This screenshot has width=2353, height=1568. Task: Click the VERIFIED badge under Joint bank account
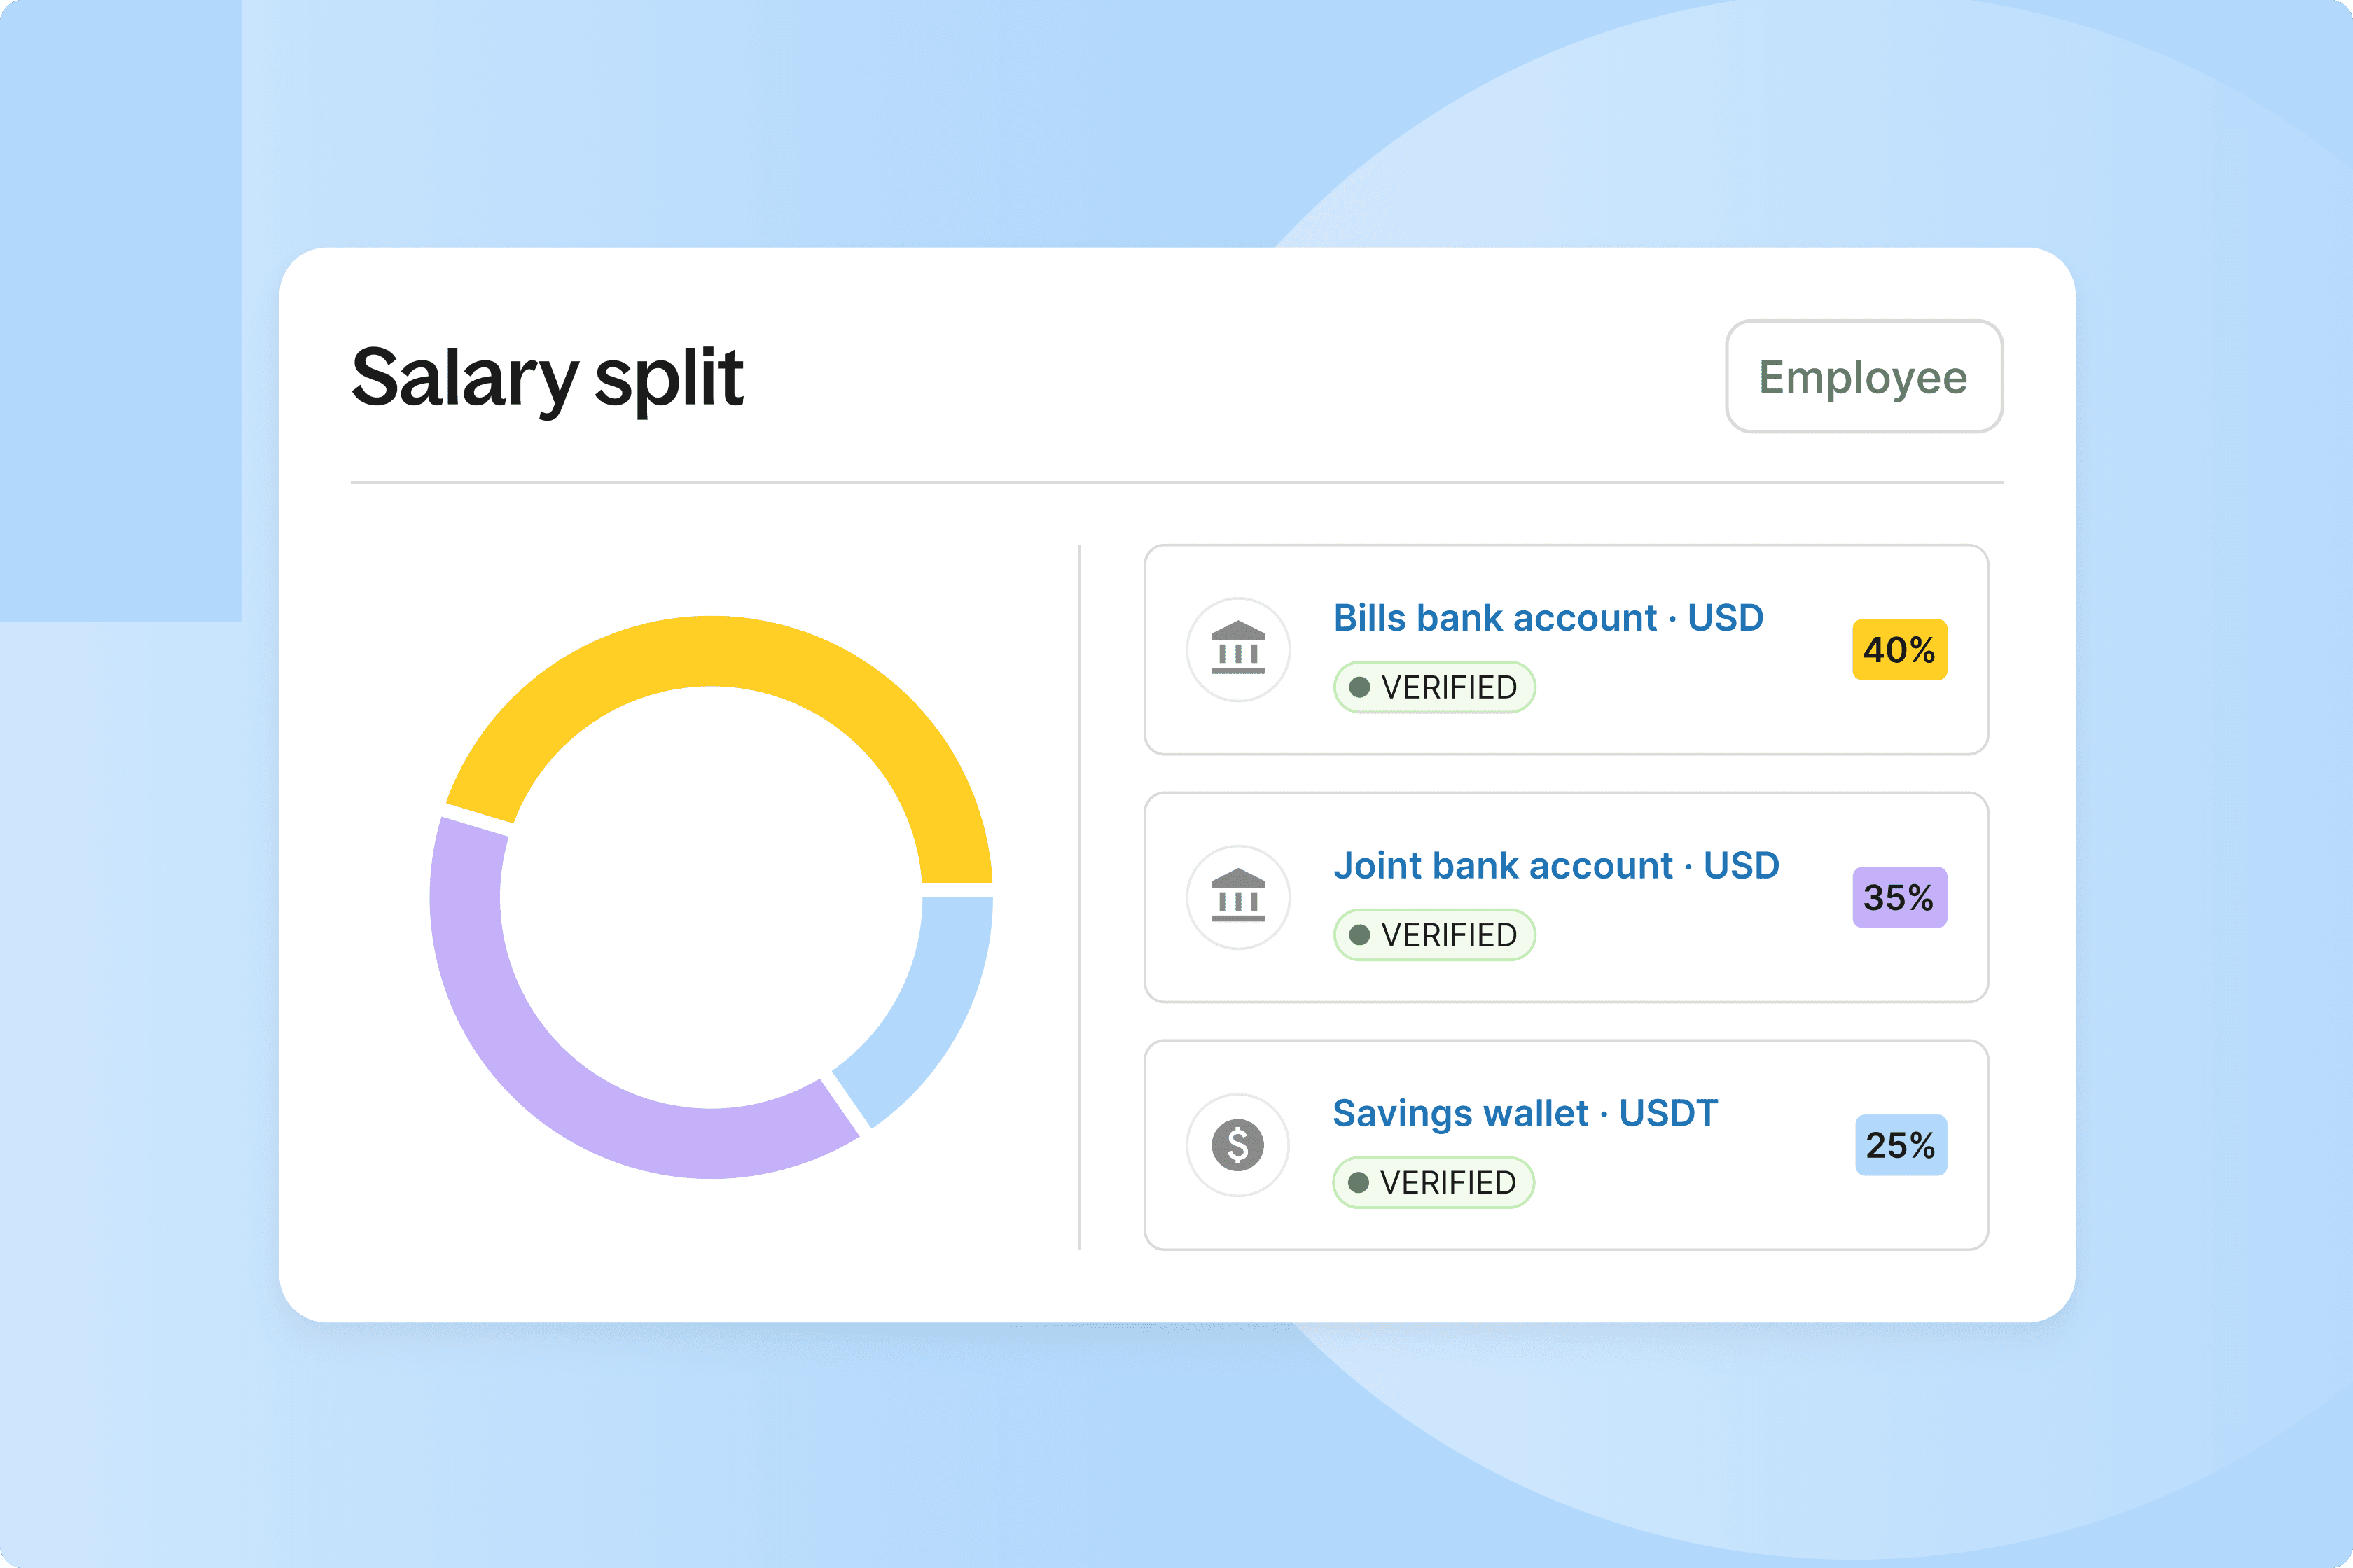(1434, 935)
